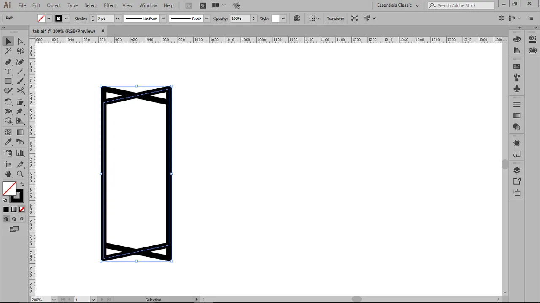Open stroke weight dropdown next to 7 pt

coord(117,19)
